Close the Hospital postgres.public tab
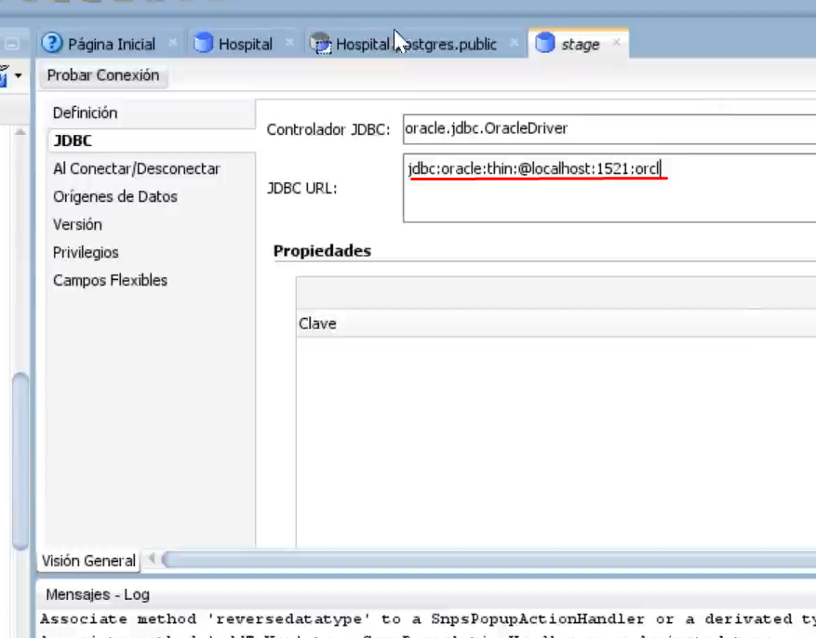This screenshot has height=638, width=816. [x=515, y=43]
